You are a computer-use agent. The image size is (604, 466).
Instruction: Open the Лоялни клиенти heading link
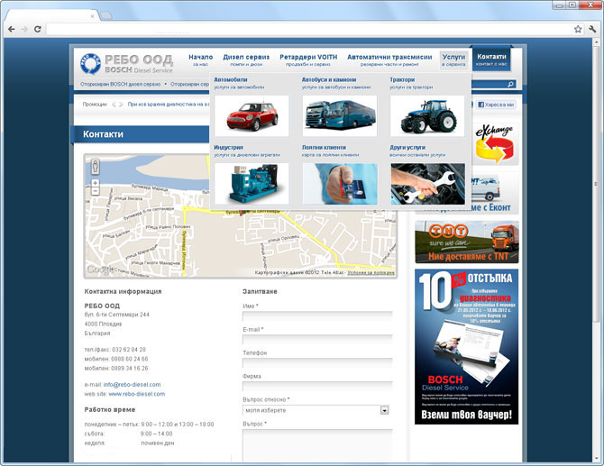[324, 148]
